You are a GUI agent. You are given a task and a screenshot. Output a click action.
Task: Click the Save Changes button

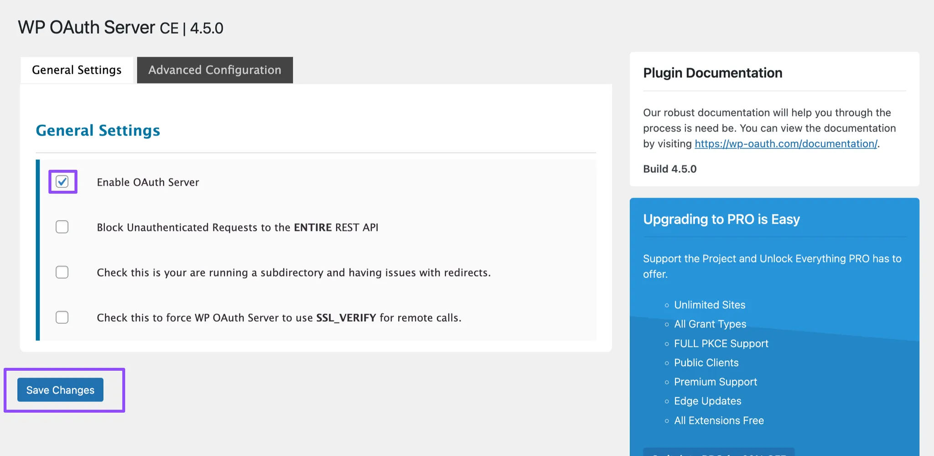60,390
